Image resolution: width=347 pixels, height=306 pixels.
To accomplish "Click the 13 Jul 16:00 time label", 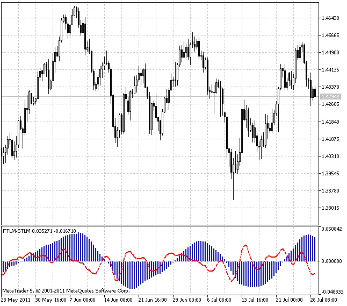I will [255, 300].
